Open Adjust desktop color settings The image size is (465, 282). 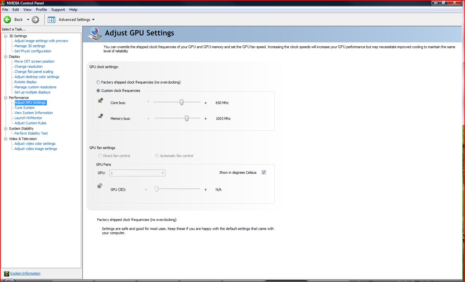click(x=37, y=77)
